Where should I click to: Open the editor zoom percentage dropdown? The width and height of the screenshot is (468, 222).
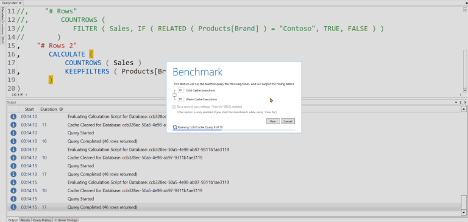pyautogui.click(x=21, y=94)
